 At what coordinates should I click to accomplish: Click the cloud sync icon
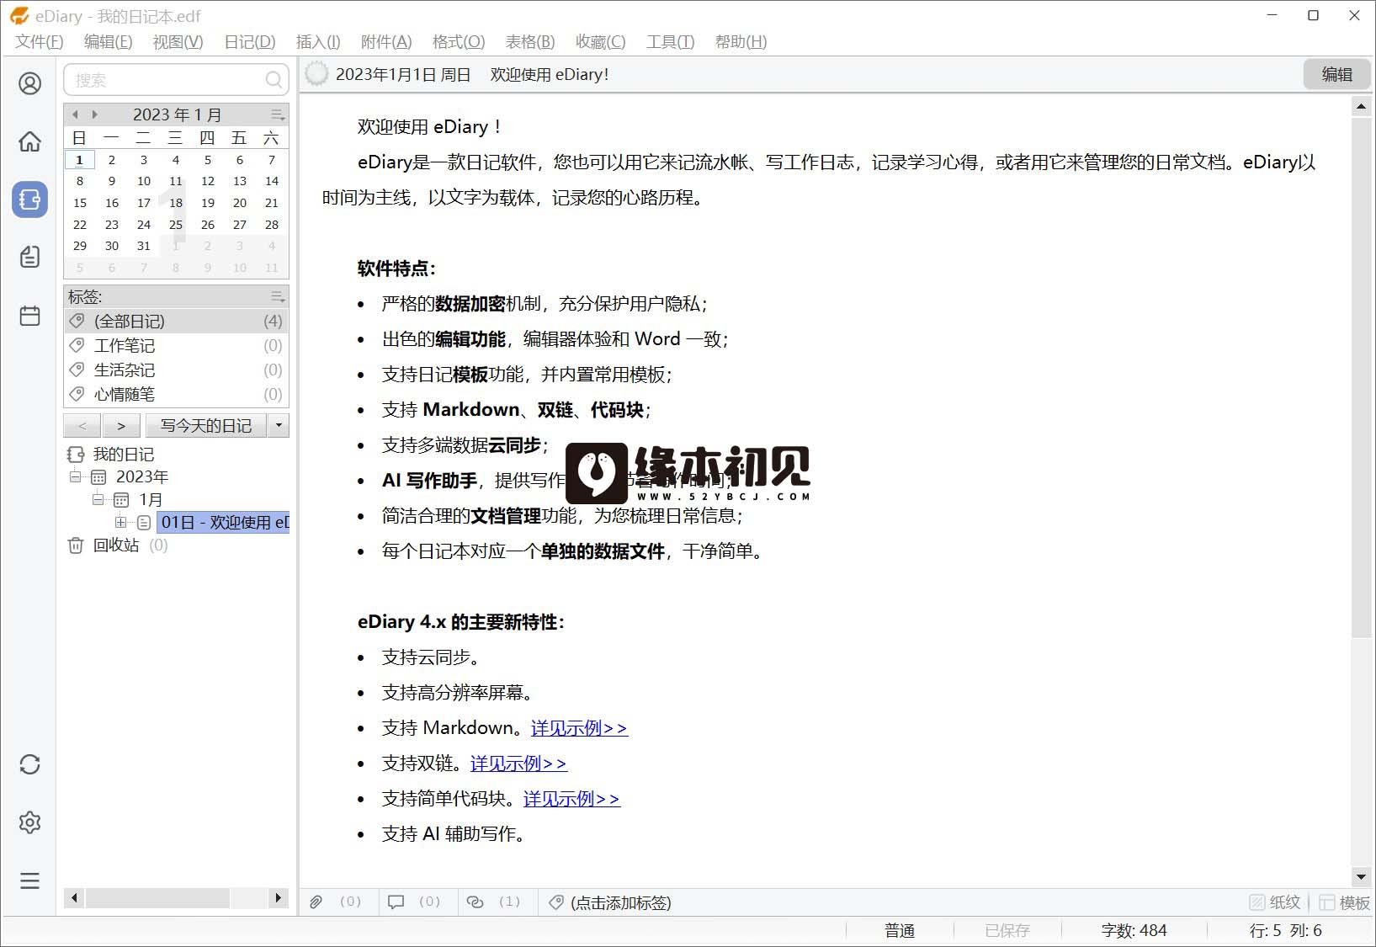pyautogui.click(x=29, y=764)
